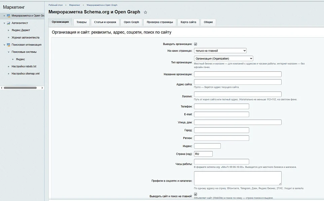Focus the Индекс field
Screen dimensions: 324x201
[x=207, y=146]
